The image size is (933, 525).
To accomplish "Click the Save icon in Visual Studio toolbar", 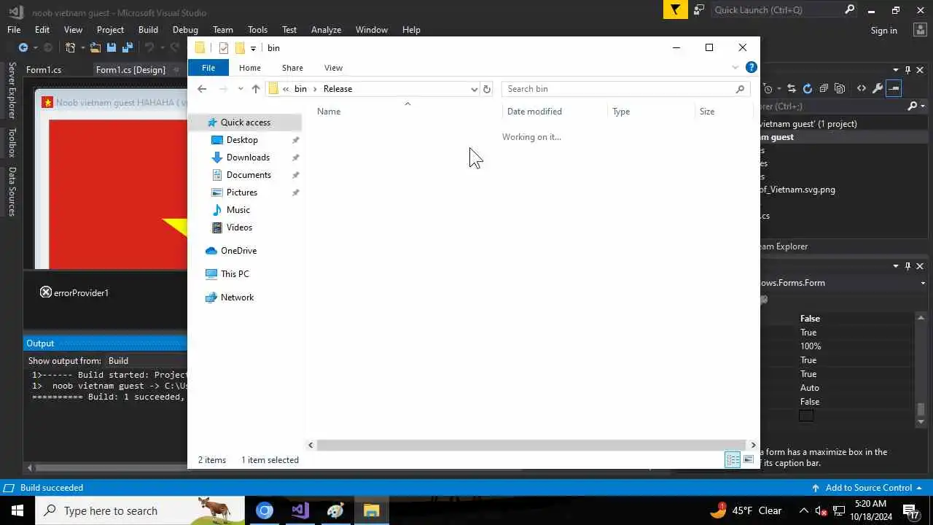I will pos(112,47).
